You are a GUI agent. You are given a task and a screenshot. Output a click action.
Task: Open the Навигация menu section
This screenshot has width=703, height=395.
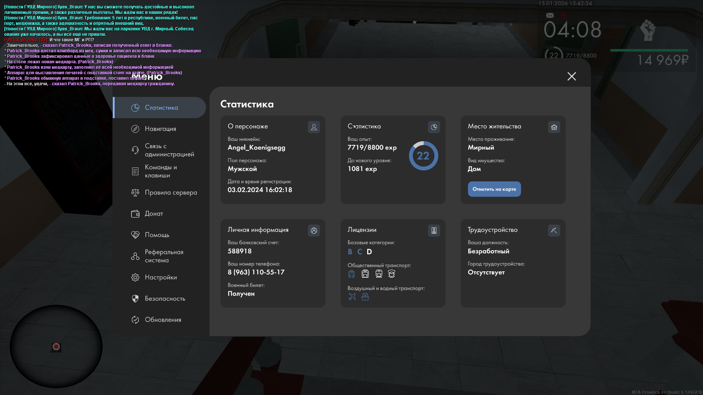coord(160,129)
